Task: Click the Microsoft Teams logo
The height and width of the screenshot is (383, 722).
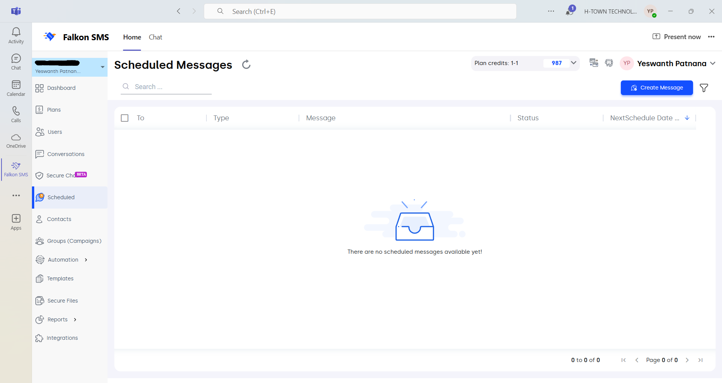Action: pos(16,11)
